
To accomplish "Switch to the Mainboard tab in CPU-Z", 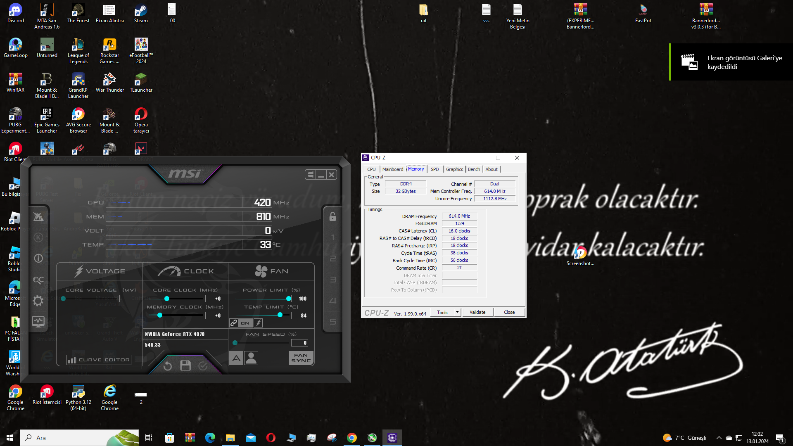I will 393,169.
